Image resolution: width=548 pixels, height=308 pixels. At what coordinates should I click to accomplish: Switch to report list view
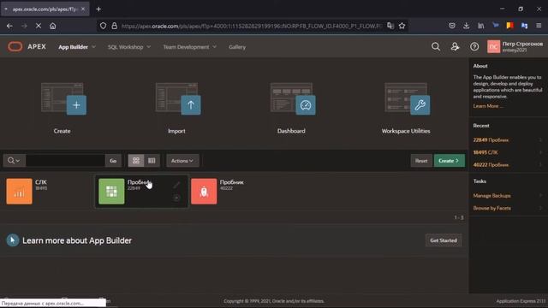tap(152, 161)
